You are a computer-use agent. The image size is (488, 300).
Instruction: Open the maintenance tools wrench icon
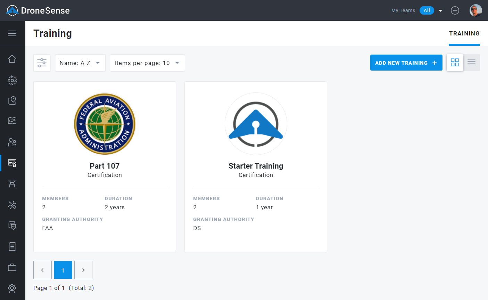(12, 205)
